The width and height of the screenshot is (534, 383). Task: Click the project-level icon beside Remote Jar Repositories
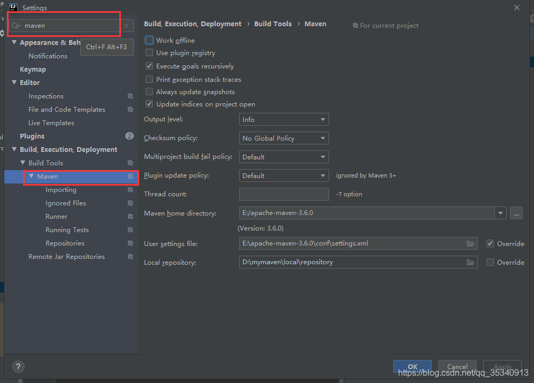130,256
